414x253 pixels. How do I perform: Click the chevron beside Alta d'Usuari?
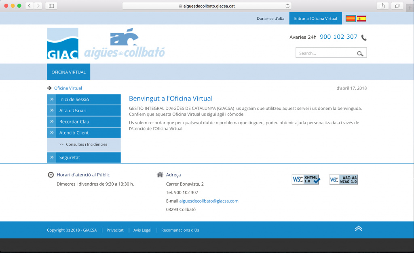(52, 110)
